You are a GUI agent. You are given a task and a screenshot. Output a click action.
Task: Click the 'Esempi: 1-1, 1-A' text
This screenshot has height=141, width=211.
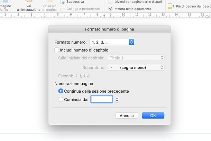click(x=74, y=76)
